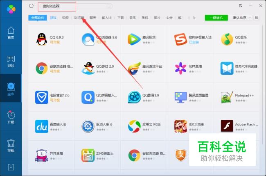The image size is (266, 176).
Task: Click 已安装 under 搜狗拼音输入法
Action: click(x=194, y=42)
